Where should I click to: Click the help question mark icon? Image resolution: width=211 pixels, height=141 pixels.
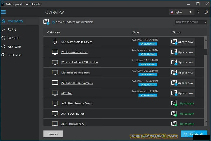(198, 12)
